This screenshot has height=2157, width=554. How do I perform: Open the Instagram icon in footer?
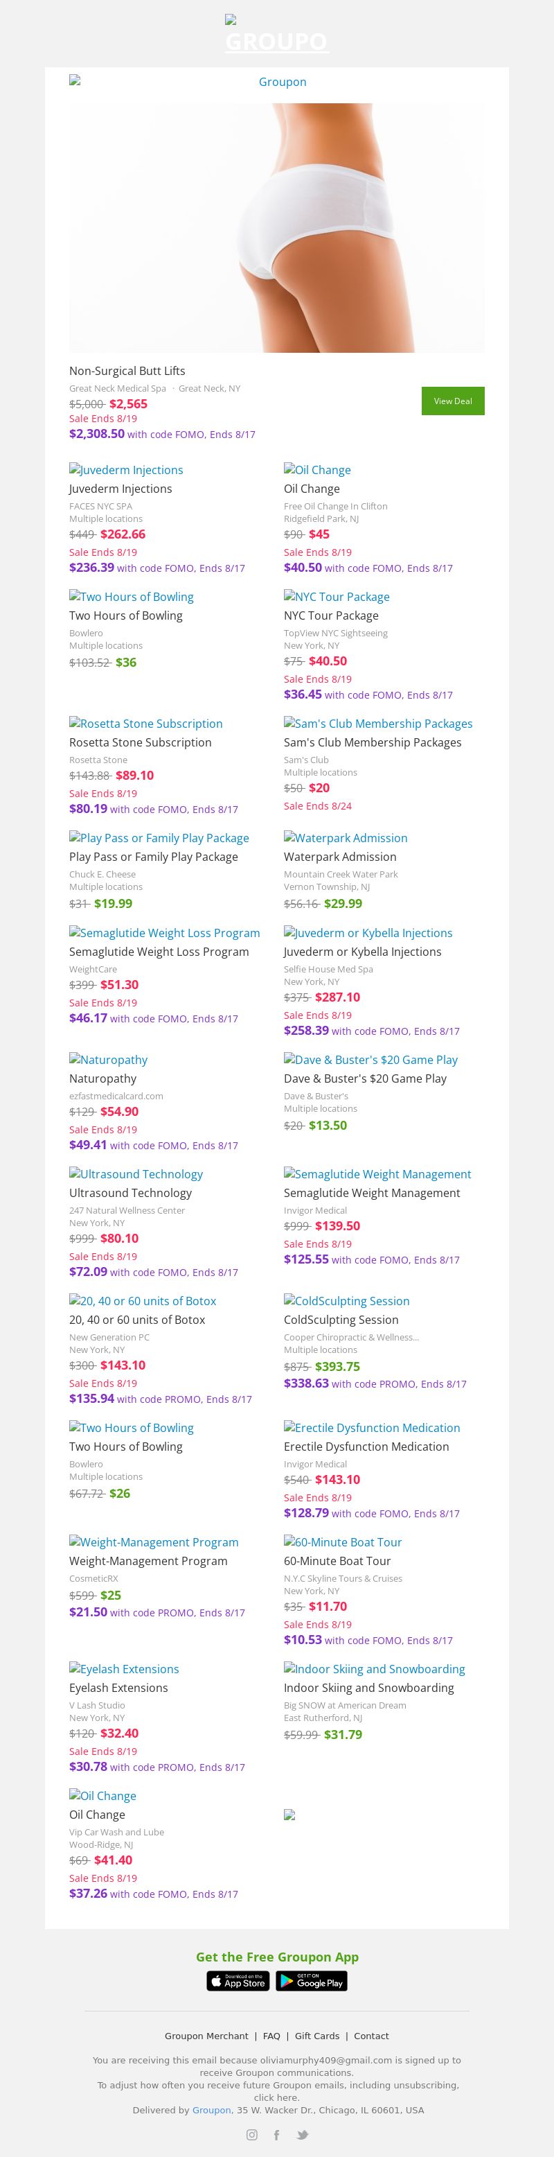[252, 2134]
